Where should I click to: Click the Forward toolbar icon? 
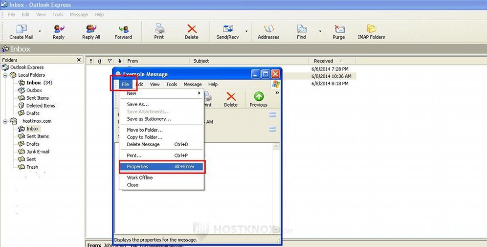pos(123,32)
